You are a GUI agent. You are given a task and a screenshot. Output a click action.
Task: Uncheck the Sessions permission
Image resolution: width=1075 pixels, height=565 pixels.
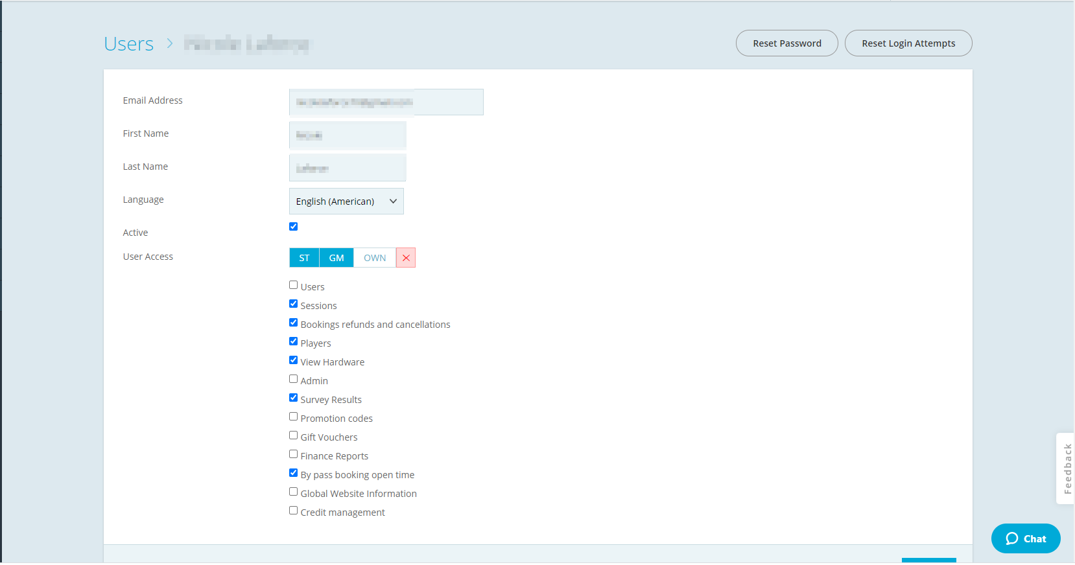294,304
